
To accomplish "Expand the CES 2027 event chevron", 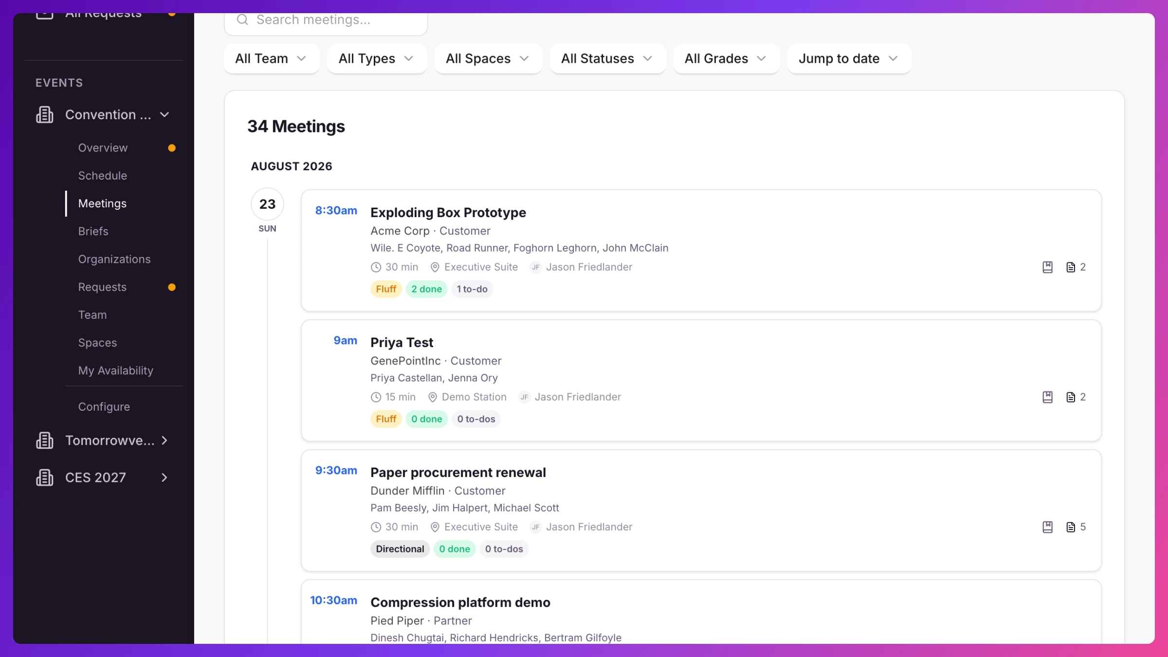I will click(x=164, y=477).
